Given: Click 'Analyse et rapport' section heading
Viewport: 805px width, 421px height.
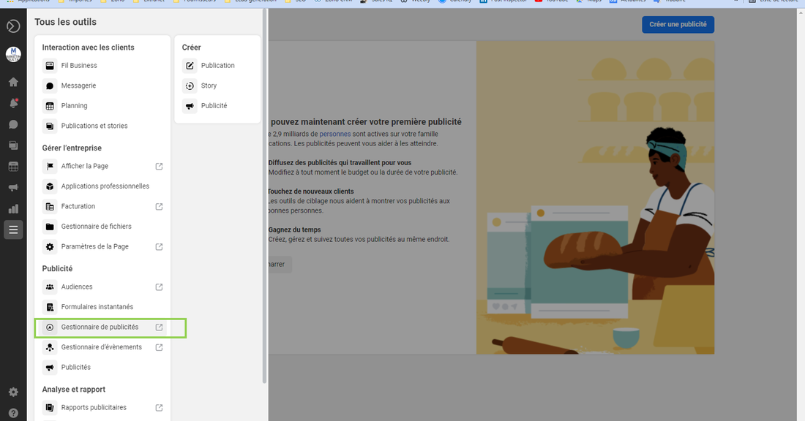Looking at the screenshot, I should 73,390.
